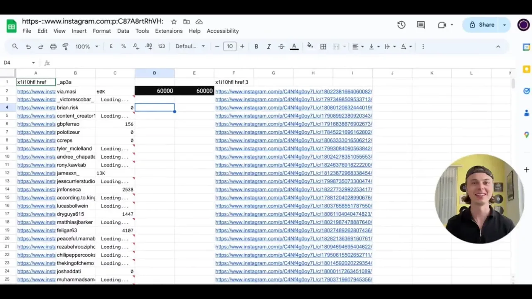Click the video meeting camera icon
Image resolution: width=532 pixels, height=299 pixels.
[x=442, y=25]
